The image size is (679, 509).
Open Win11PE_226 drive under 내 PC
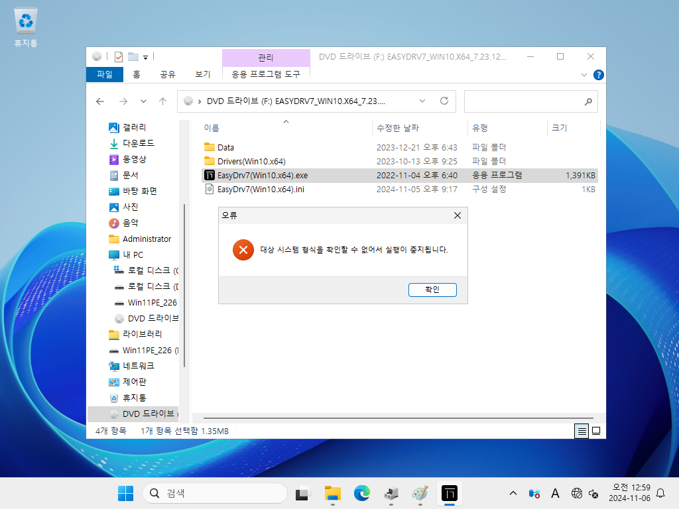pyautogui.click(x=145, y=302)
